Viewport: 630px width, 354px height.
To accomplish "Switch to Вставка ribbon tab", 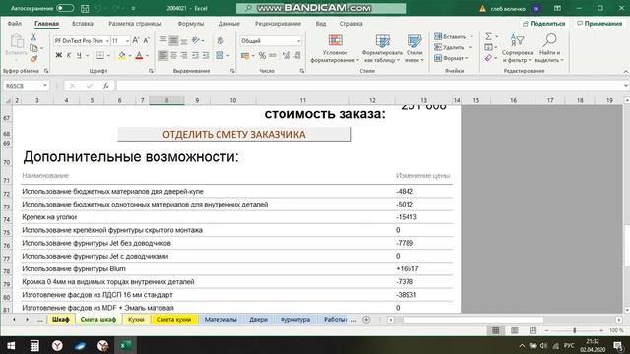I will (83, 24).
